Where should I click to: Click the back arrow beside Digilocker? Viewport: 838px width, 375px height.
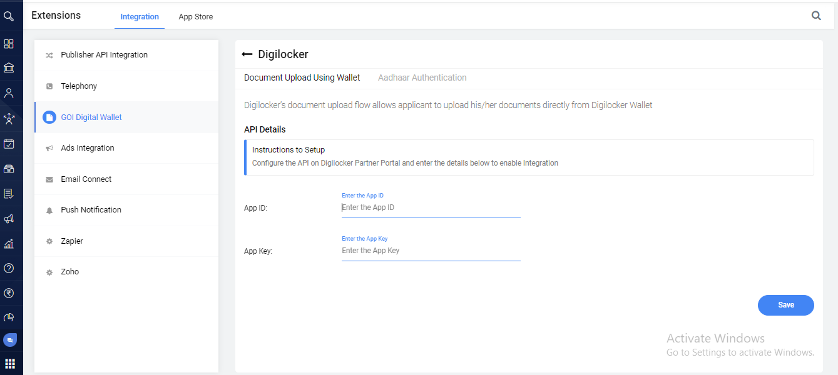click(247, 55)
